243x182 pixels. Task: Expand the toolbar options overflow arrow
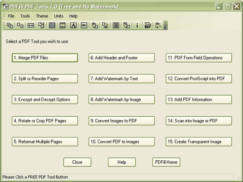pyautogui.click(x=166, y=25)
